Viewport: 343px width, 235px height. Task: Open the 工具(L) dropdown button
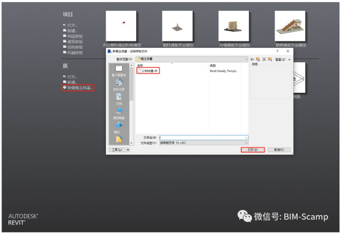pos(119,150)
